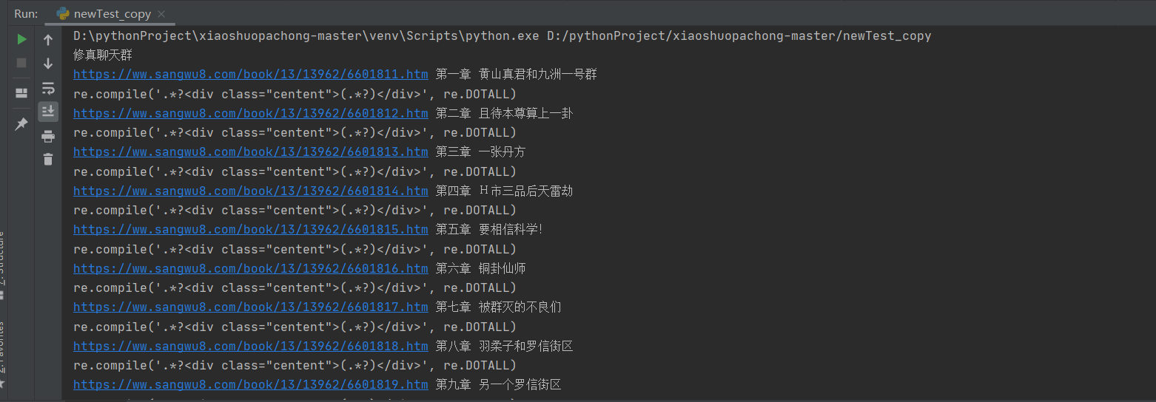Rerun newTest_copy with green play icon
1156x402 pixels.
(21, 39)
